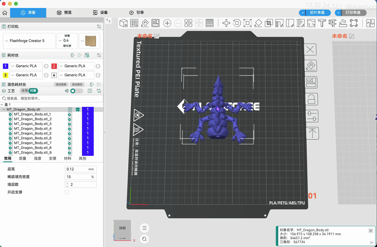
Task: Click the magnifier zoom button in viewport
Action: click(144, 239)
